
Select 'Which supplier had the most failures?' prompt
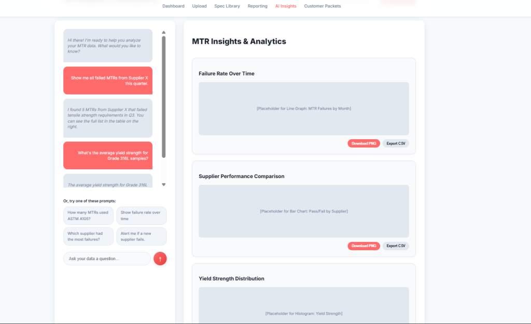(x=89, y=236)
